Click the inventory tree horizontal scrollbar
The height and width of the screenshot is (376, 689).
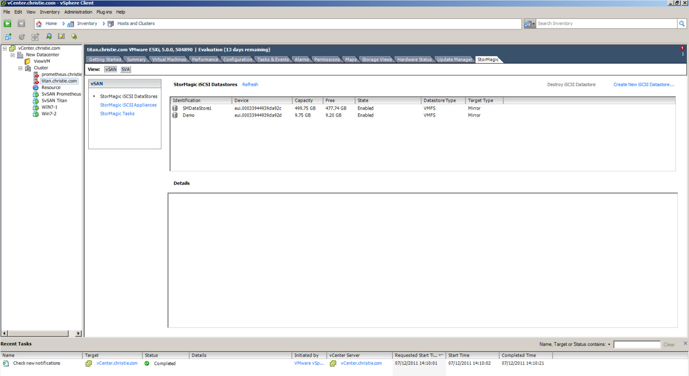coord(38,333)
